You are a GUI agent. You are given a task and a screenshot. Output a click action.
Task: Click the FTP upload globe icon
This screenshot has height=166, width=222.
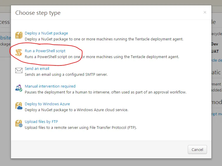click(19, 124)
